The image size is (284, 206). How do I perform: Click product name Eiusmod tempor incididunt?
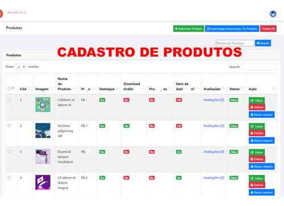click(65, 157)
